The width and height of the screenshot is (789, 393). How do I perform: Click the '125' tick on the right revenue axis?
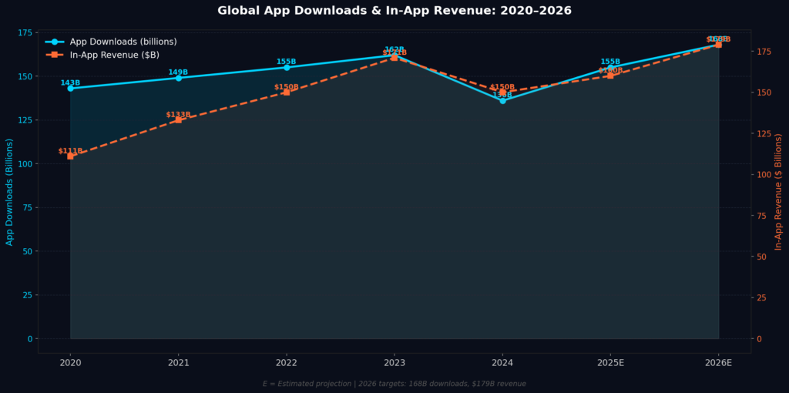pyautogui.click(x=763, y=133)
